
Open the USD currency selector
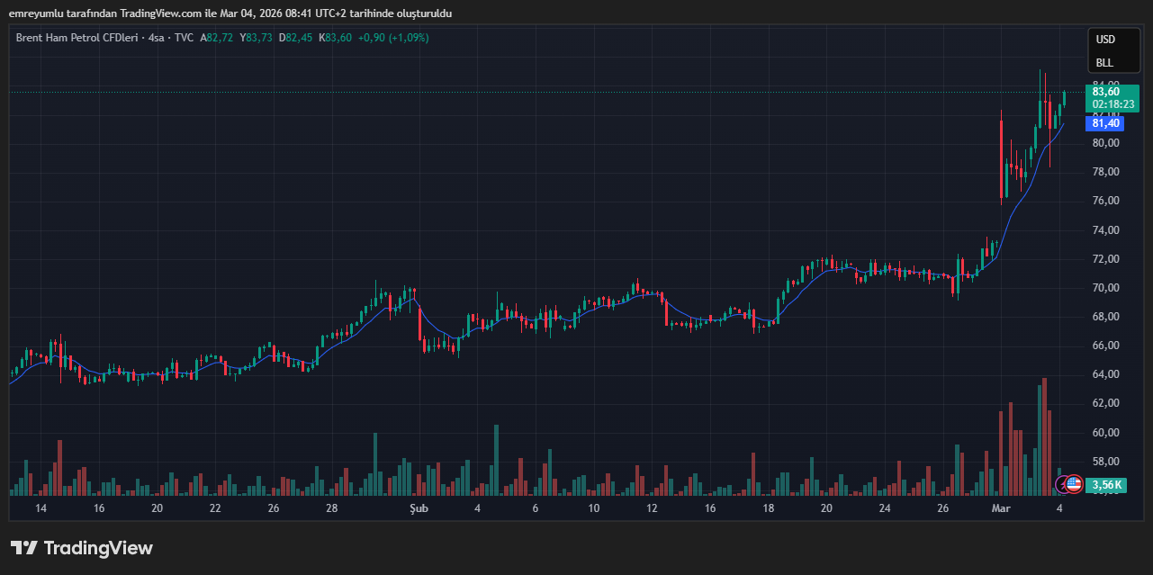pos(1104,40)
